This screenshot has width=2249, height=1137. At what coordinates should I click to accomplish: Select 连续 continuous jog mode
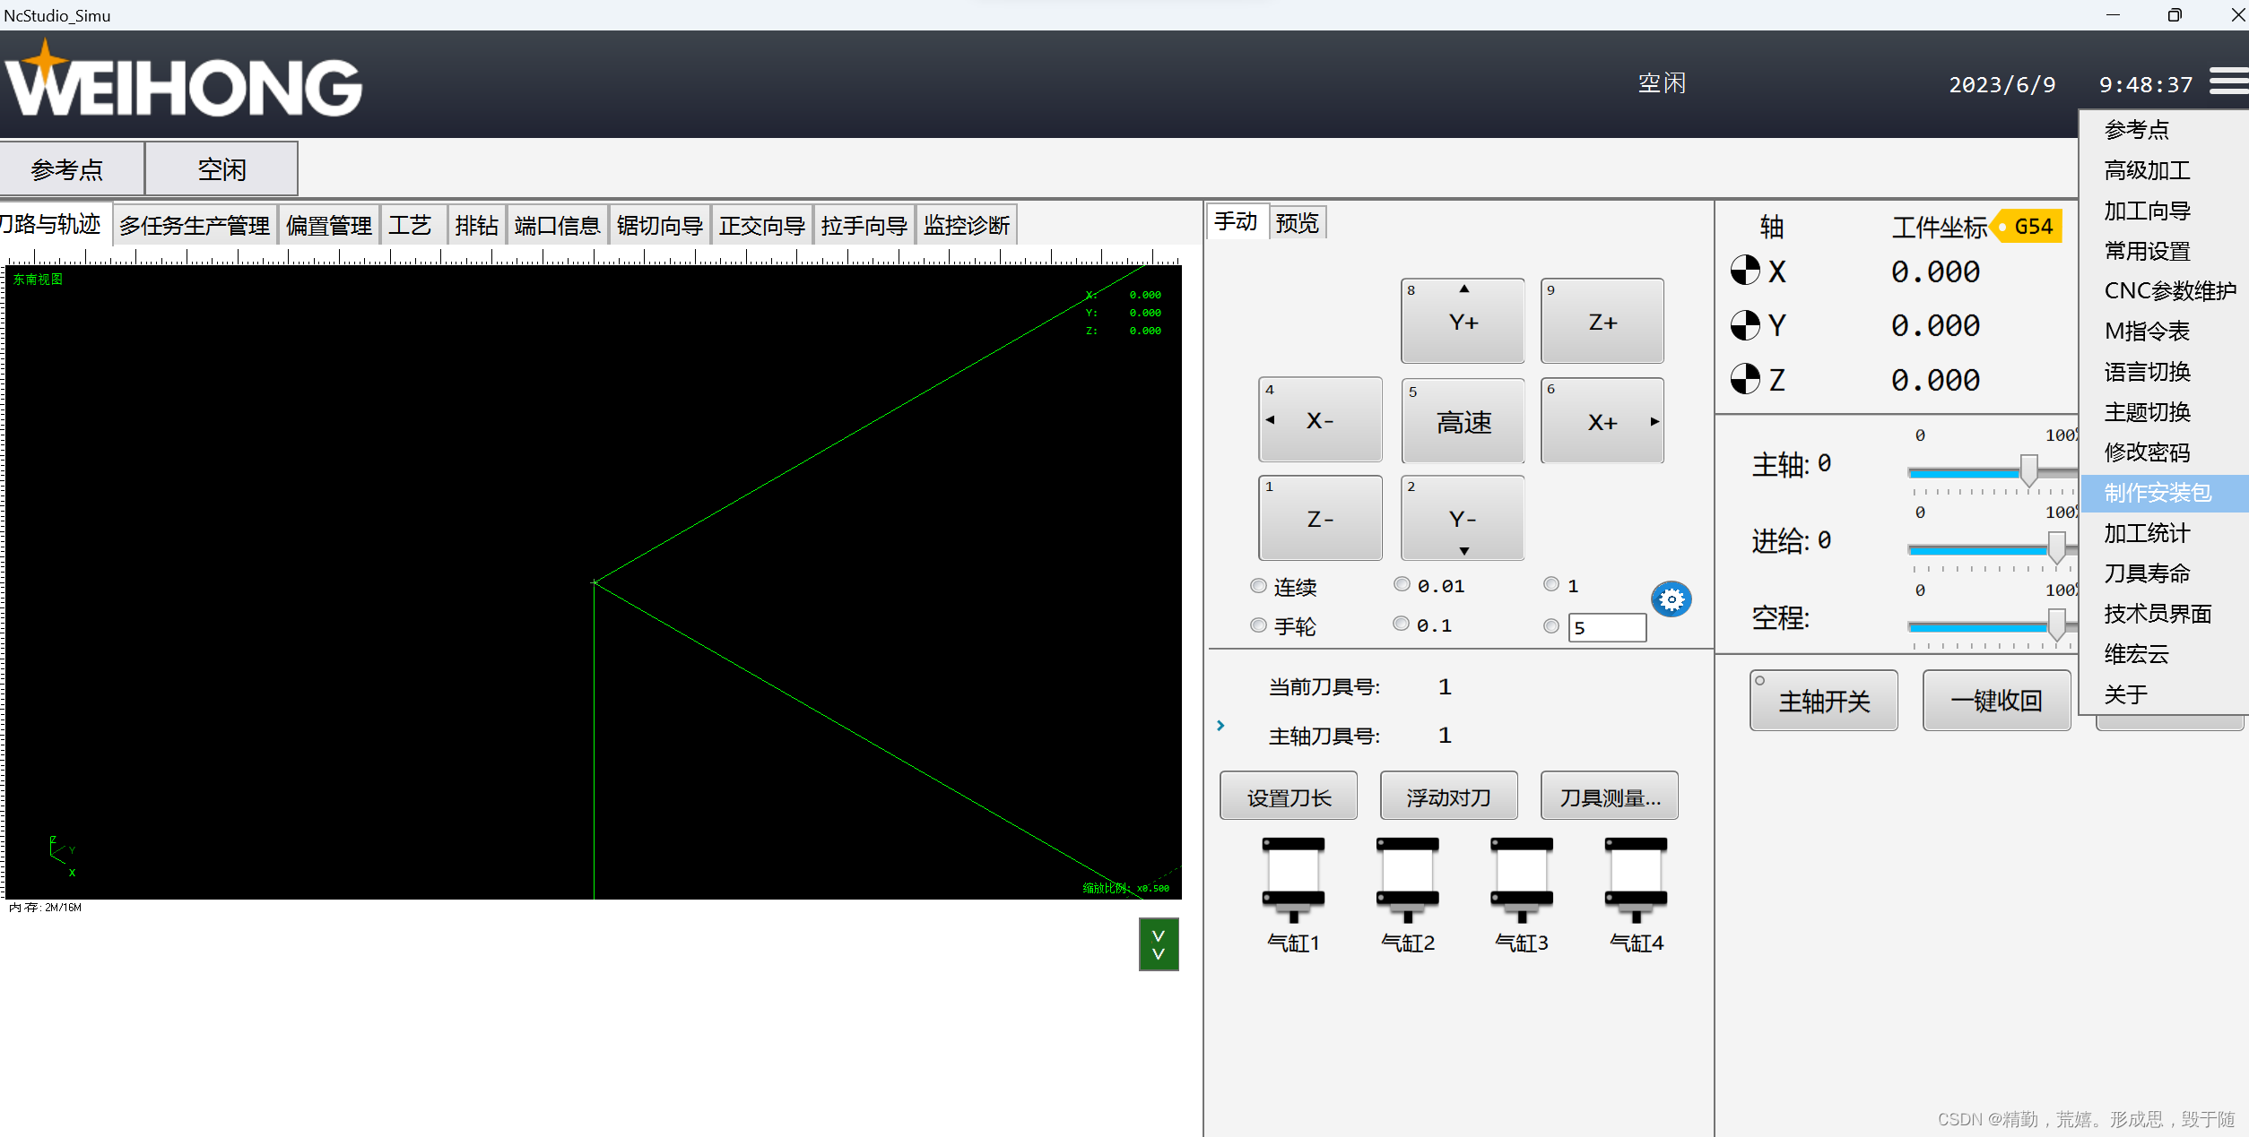click(1258, 586)
